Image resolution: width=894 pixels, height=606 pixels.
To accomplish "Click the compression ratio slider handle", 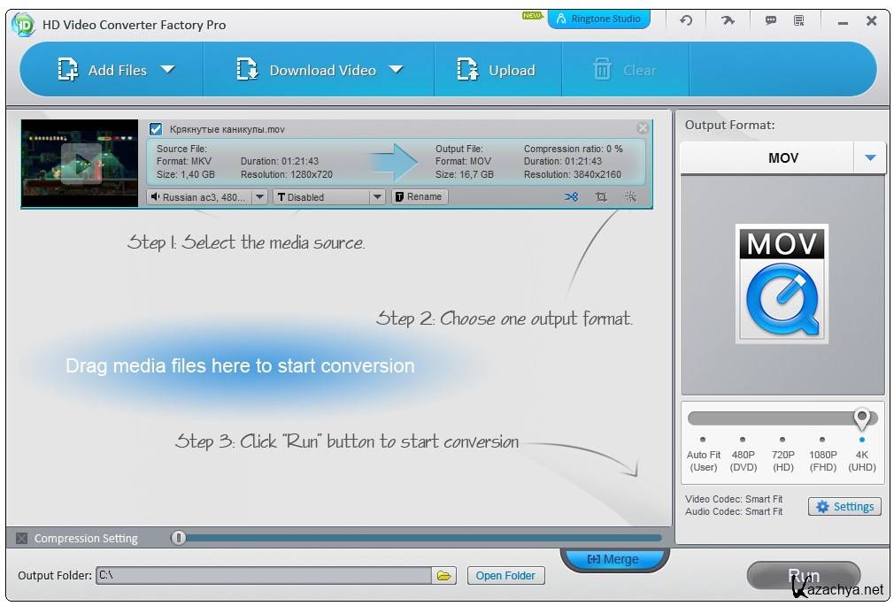I will click(179, 538).
